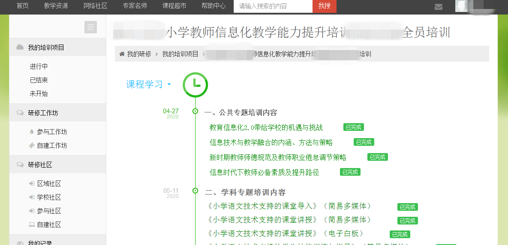Click the envelope messages icon
The height and width of the screenshot is (245, 508).
(x=438, y=6)
